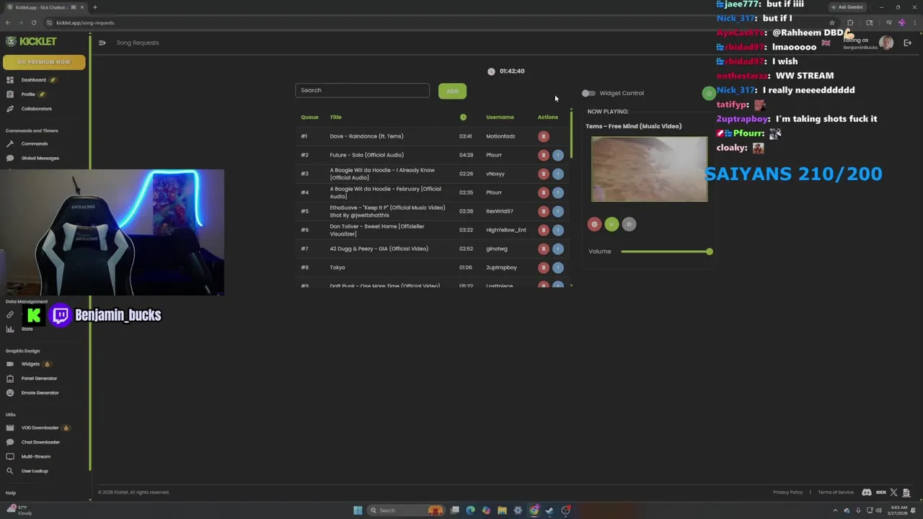
Task: Open VOD Downloader in the sidebar
Action: (x=40, y=427)
